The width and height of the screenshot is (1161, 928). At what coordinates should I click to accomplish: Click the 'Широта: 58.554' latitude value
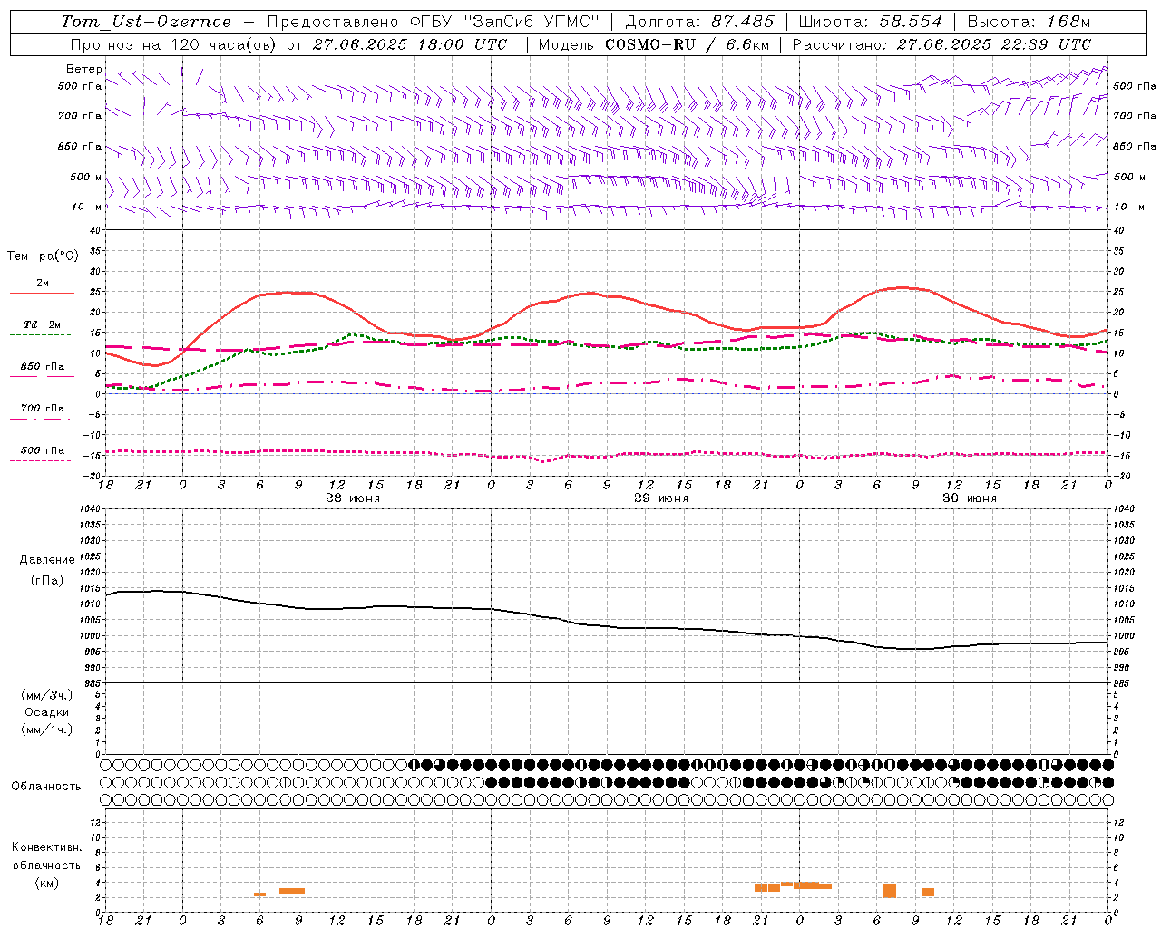pos(871,22)
